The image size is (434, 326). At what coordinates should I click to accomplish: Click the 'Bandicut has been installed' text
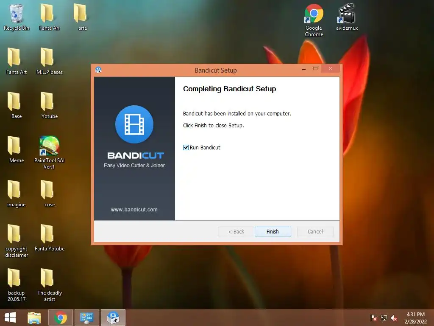237,114
